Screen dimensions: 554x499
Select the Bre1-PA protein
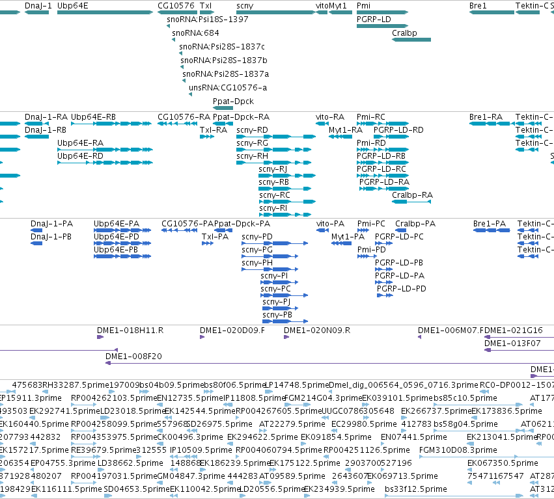(x=492, y=230)
